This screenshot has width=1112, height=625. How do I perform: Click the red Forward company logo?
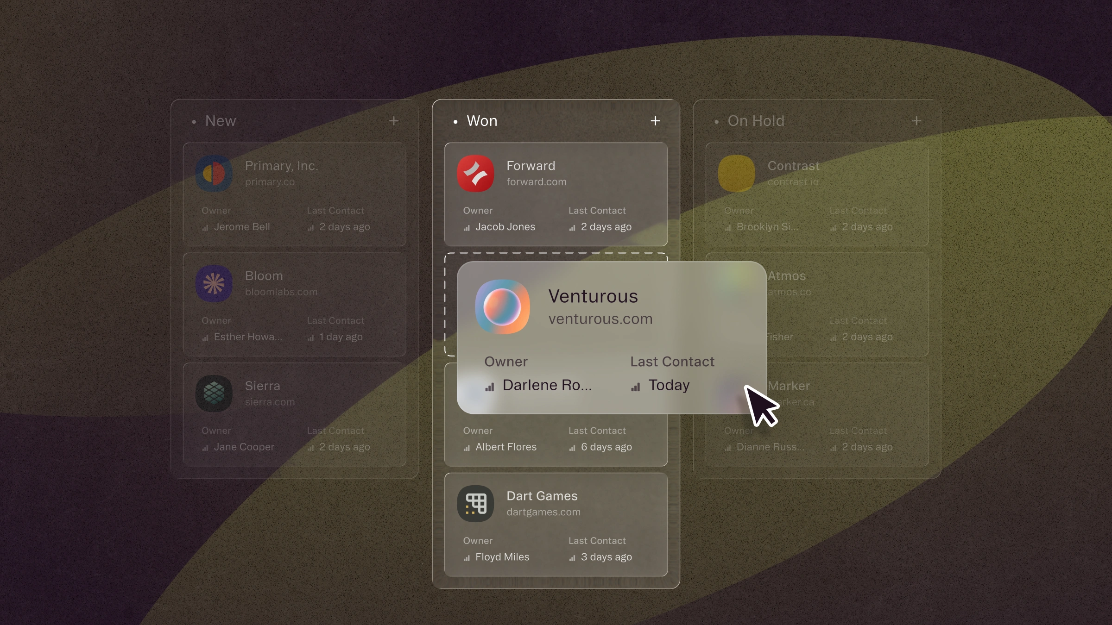click(475, 174)
